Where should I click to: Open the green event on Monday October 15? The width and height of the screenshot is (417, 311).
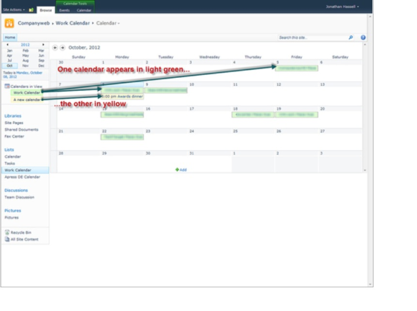(x=122, y=115)
